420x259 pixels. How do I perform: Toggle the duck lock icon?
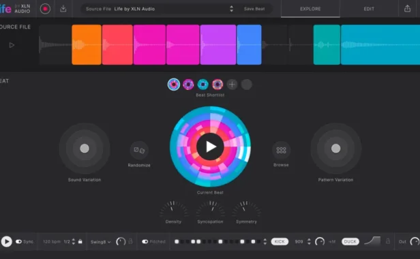coord(387,241)
